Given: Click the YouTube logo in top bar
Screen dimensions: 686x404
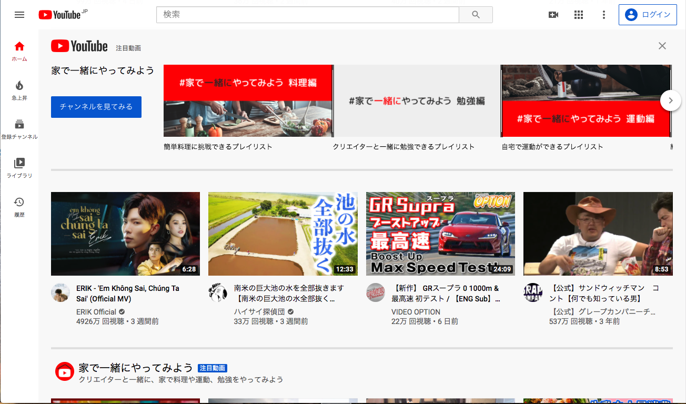Looking at the screenshot, I should [59, 15].
